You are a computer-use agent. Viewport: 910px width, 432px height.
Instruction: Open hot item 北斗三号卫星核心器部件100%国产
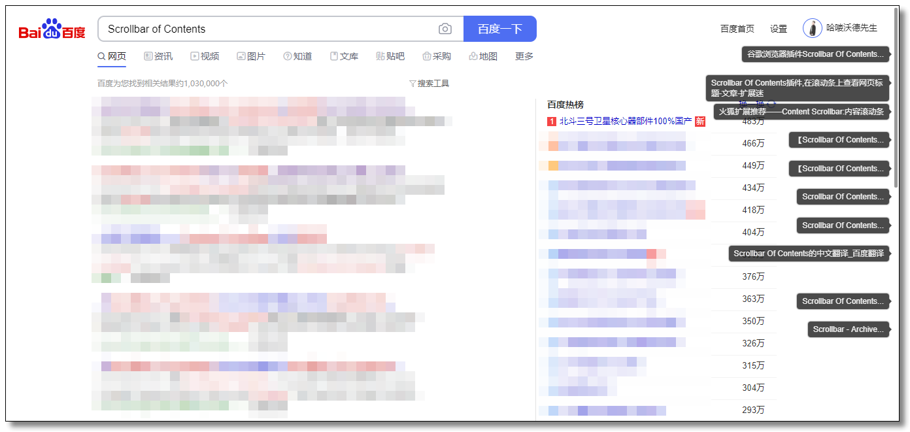click(x=626, y=122)
